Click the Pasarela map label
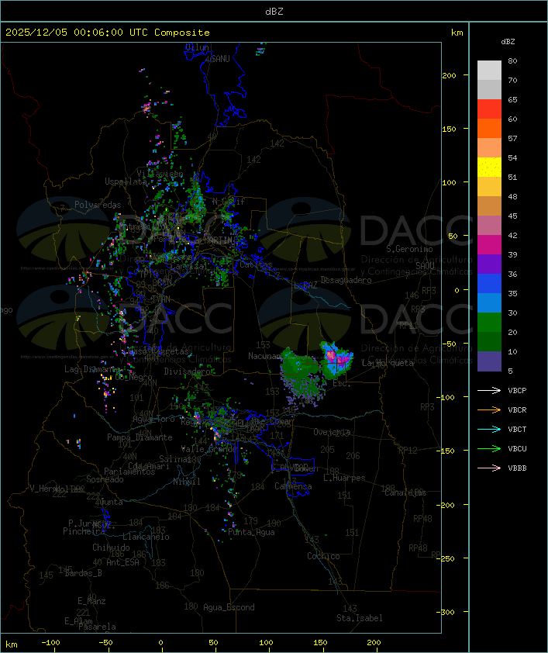This screenshot has width=548, height=653. tap(97, 627)
